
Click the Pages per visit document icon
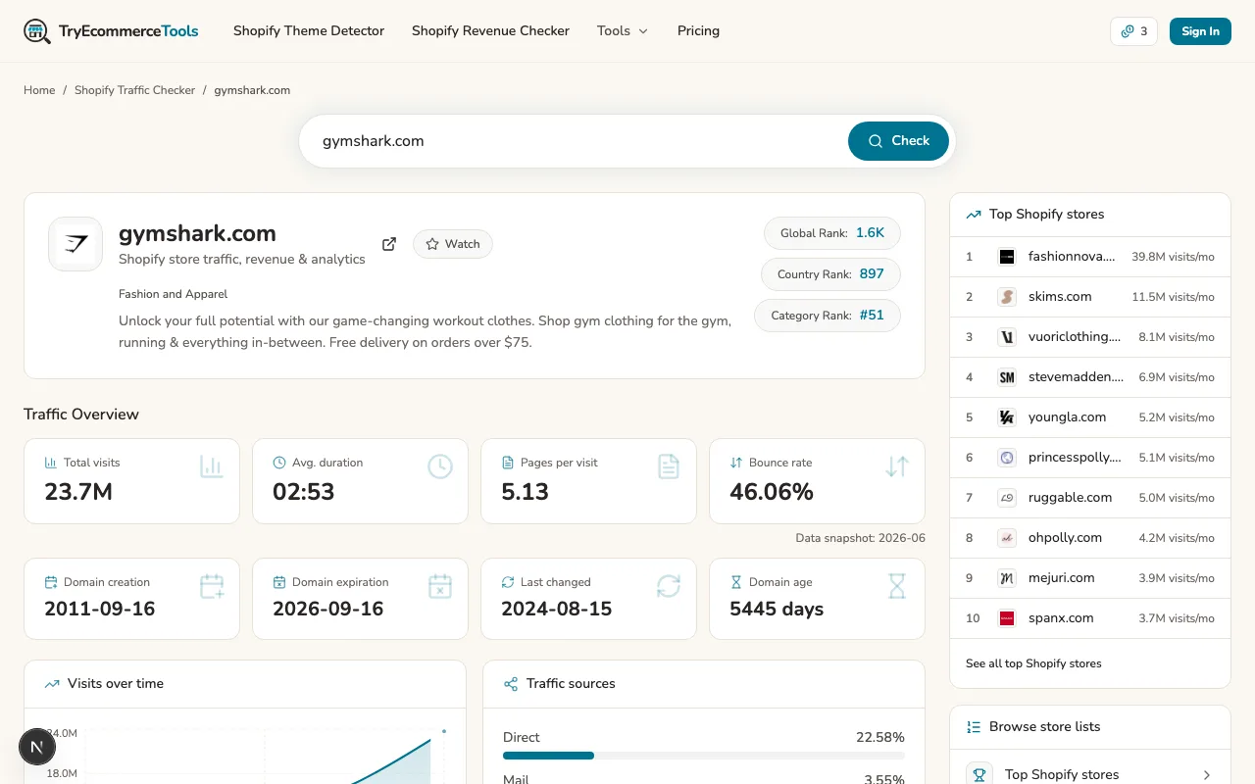pyautogui.click(x=669, y=466)
